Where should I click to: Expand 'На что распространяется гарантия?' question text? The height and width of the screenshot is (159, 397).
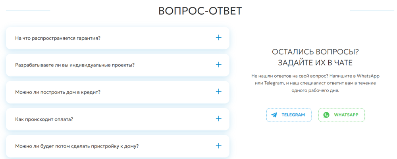coord(58,38)
